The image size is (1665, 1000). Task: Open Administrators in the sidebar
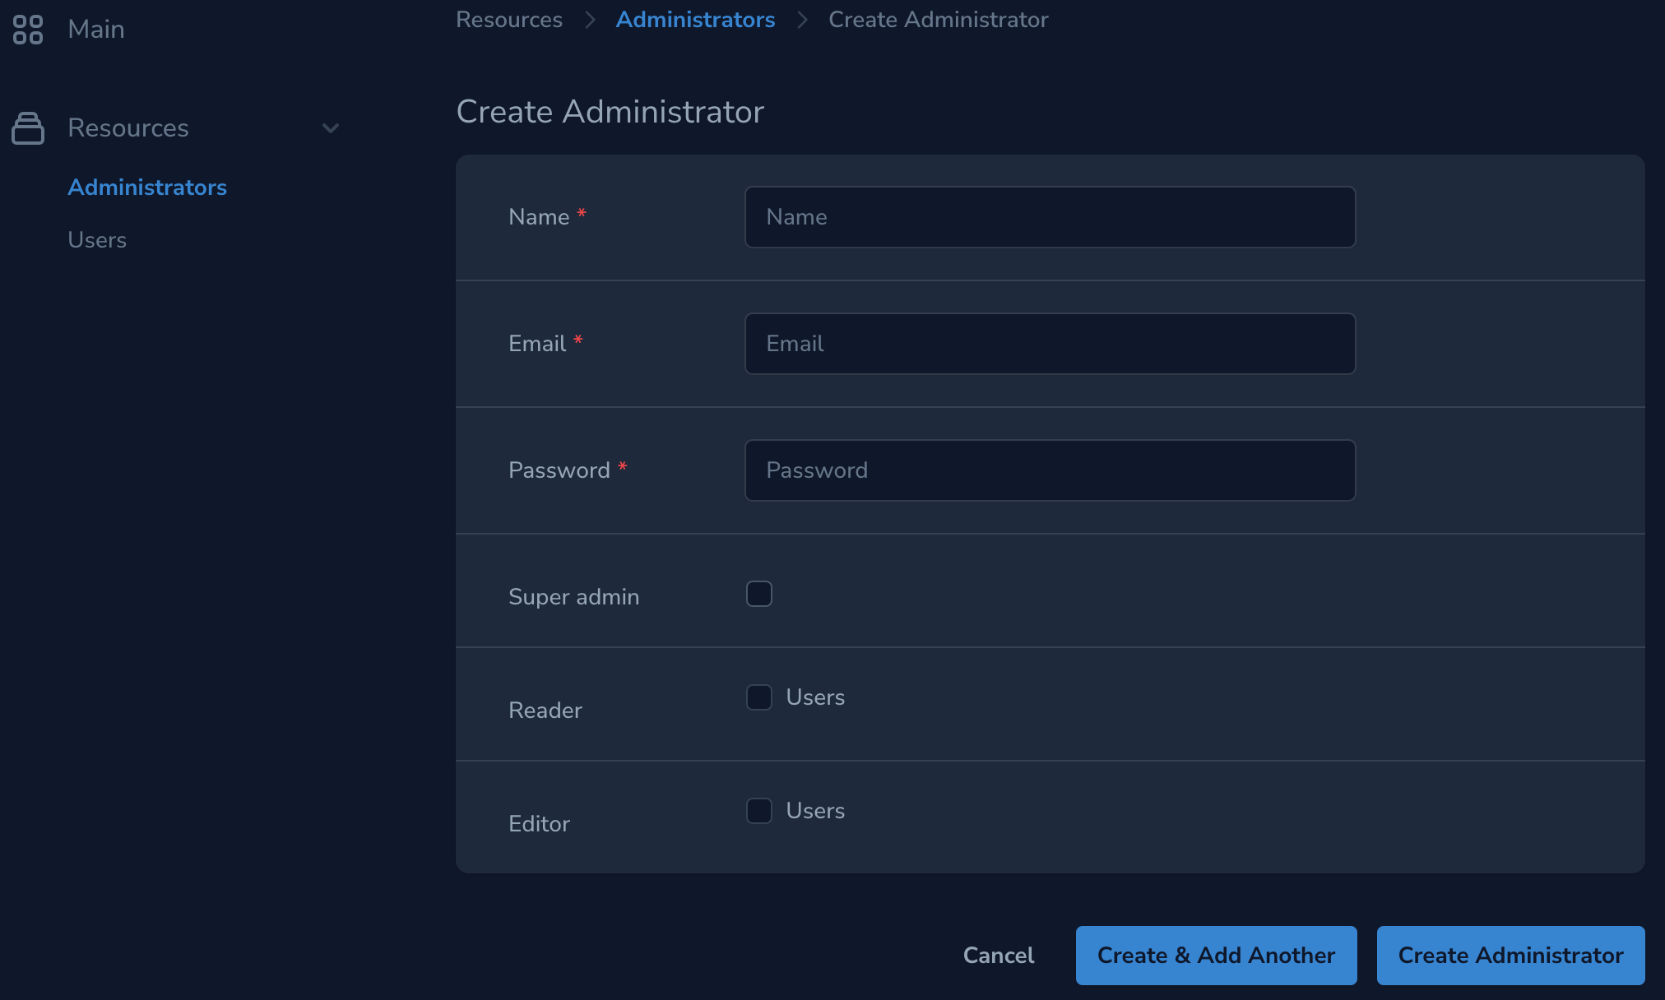[x=147, y=187]
